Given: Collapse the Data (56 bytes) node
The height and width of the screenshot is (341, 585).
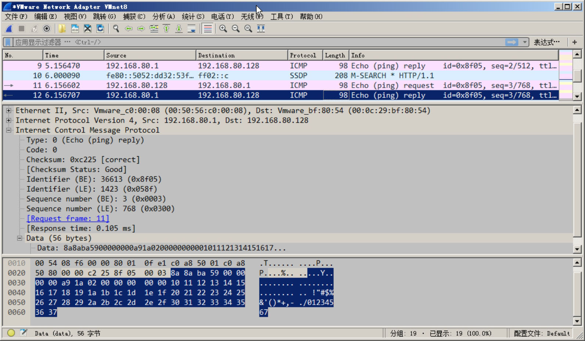Looking at the screenshot, I should [19, 238].
